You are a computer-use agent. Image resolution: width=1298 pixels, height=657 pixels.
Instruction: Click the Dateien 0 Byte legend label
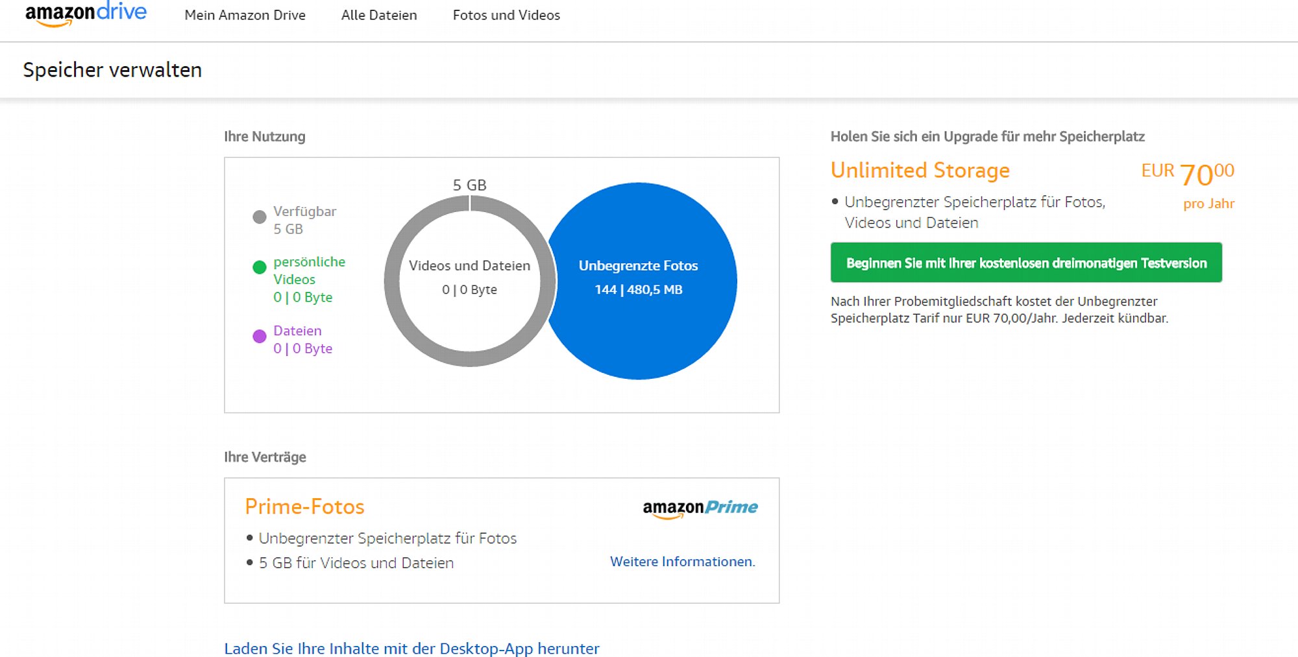(x=302, y=339)
